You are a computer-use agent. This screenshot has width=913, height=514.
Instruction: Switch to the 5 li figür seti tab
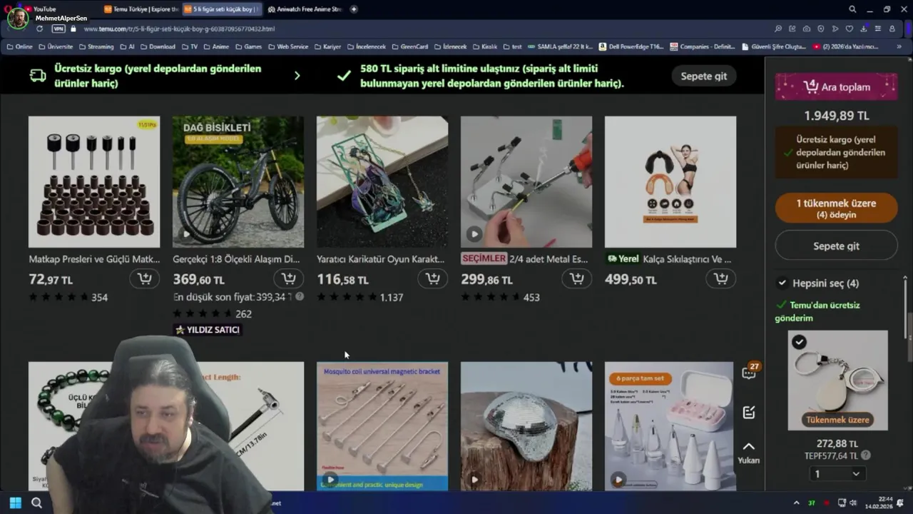tap(221, 9)
